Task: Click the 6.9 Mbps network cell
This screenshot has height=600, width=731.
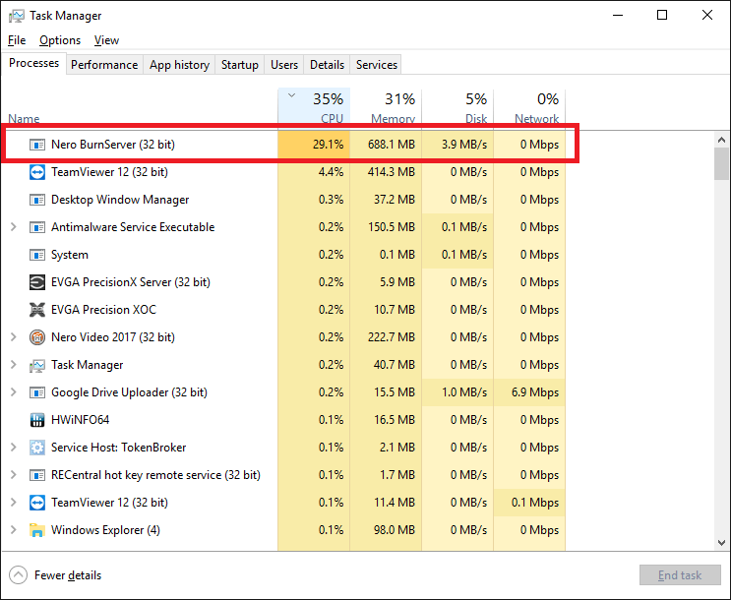Action: [x=529, y=392]
